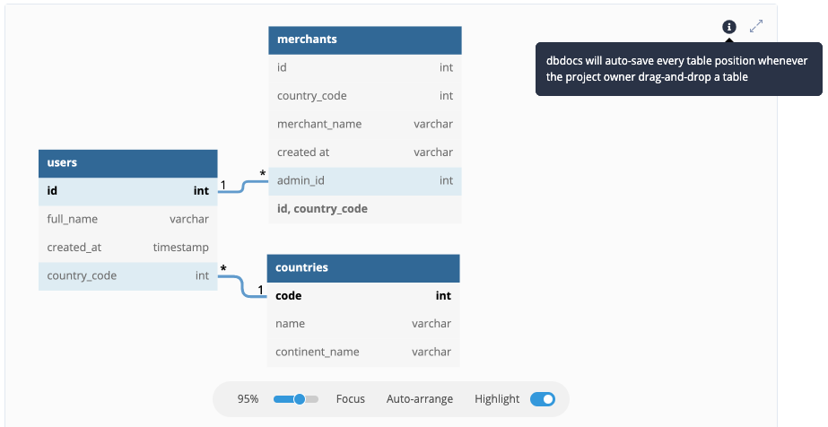Image resolution: width=828 pixels, height=427 pixels.
Task: Click the id row in users table
Action: (127, 191)
